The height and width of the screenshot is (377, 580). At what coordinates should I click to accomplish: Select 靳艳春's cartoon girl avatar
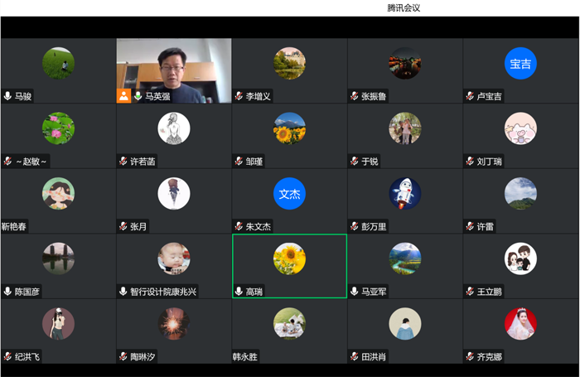click(59, 194)
